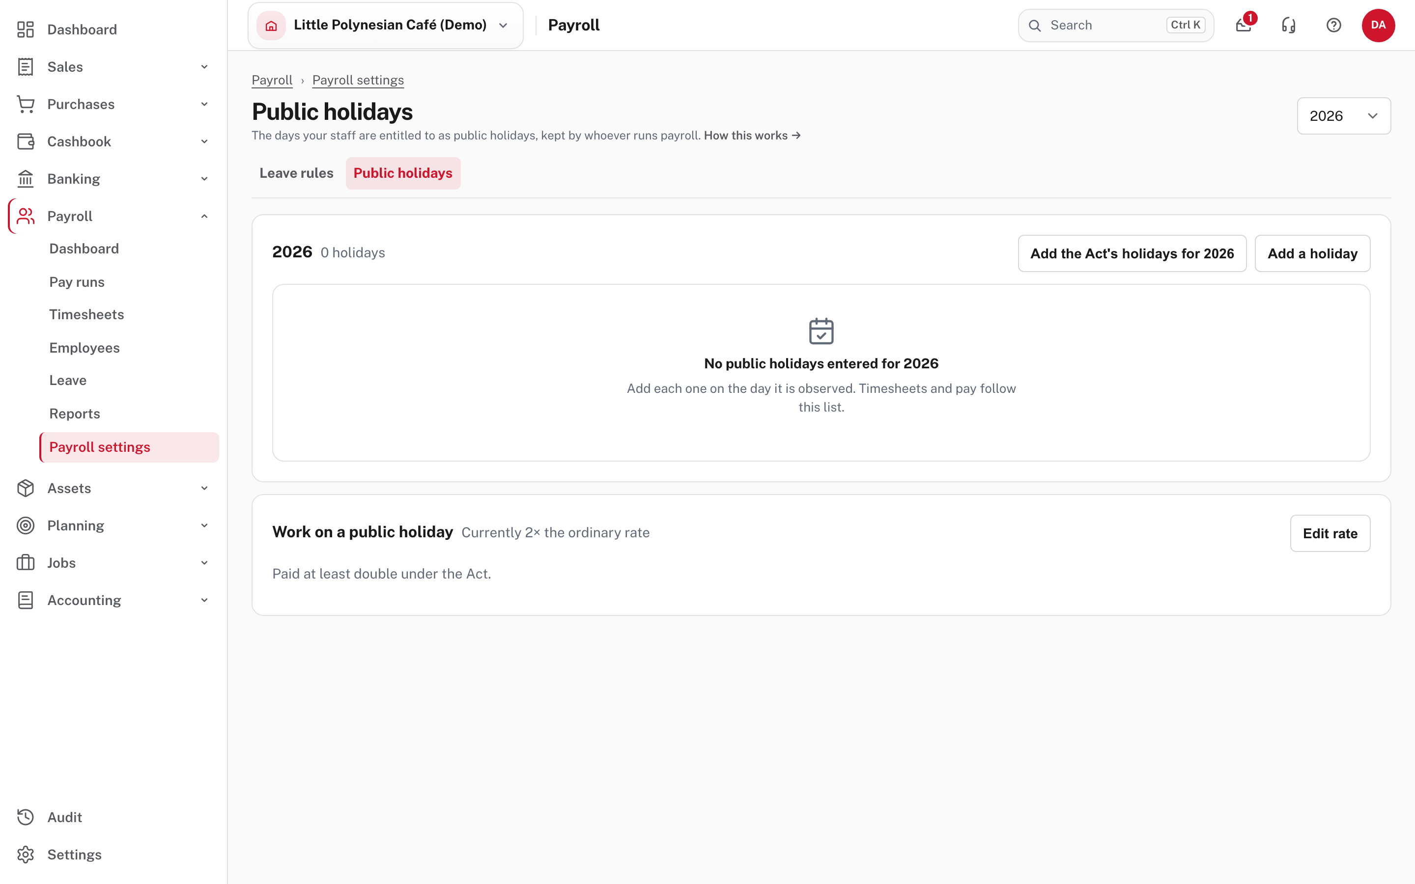Open the 2026 year dropdown
The image size is (1415, 884).
tap(1344, 116)
